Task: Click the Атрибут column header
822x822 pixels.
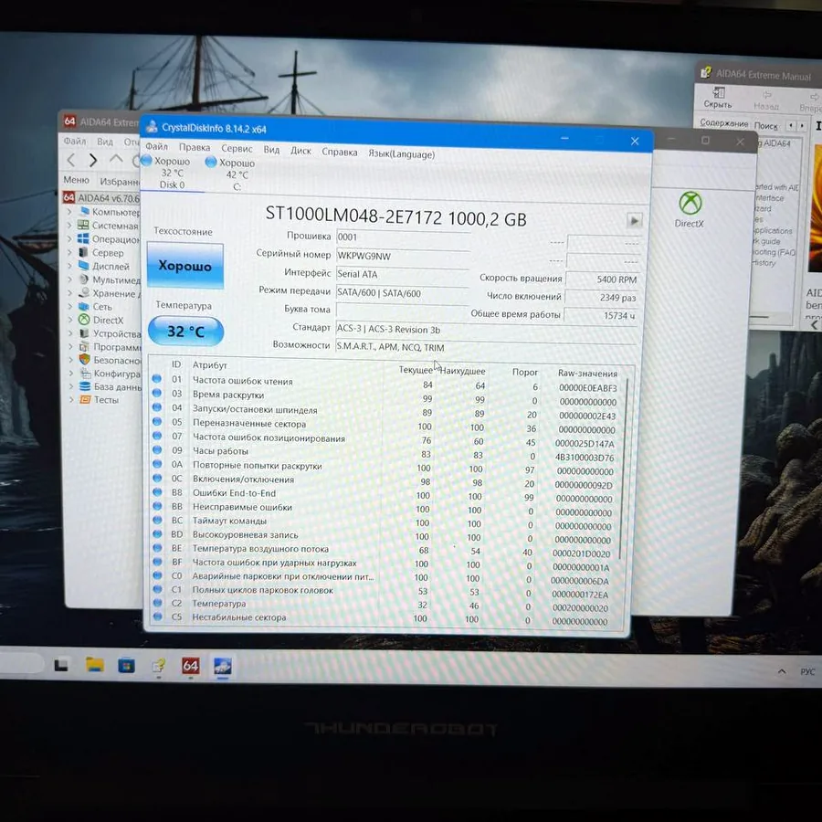Action: click(x=210, y=364)
